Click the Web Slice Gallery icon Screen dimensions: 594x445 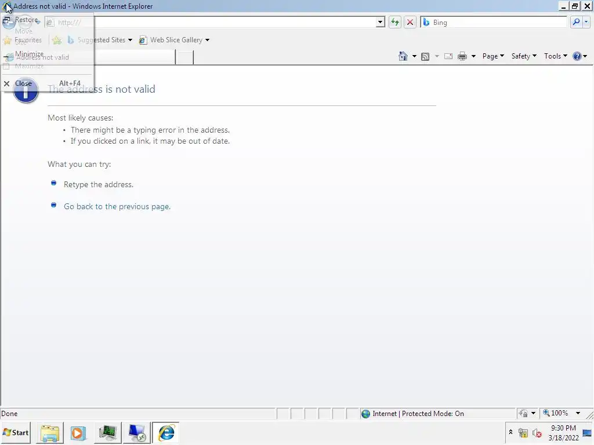point(143,40)
